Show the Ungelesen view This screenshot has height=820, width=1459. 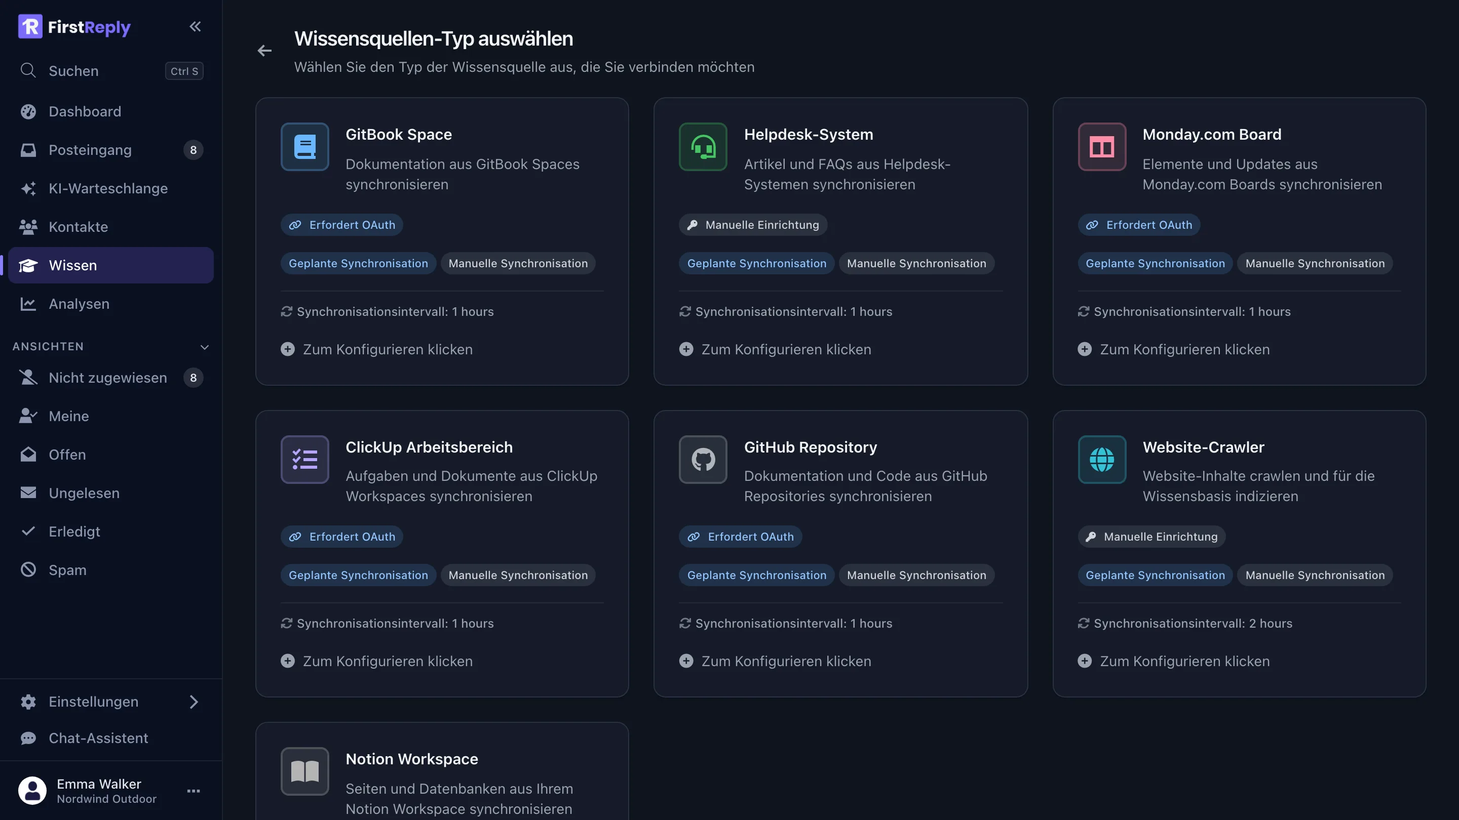(x=111, y=493)
